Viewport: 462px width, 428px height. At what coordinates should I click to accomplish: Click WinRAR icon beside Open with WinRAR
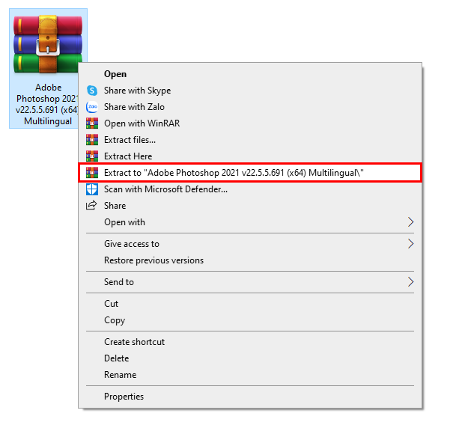92,123
